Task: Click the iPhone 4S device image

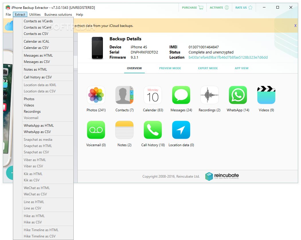Action: point(97,48)
